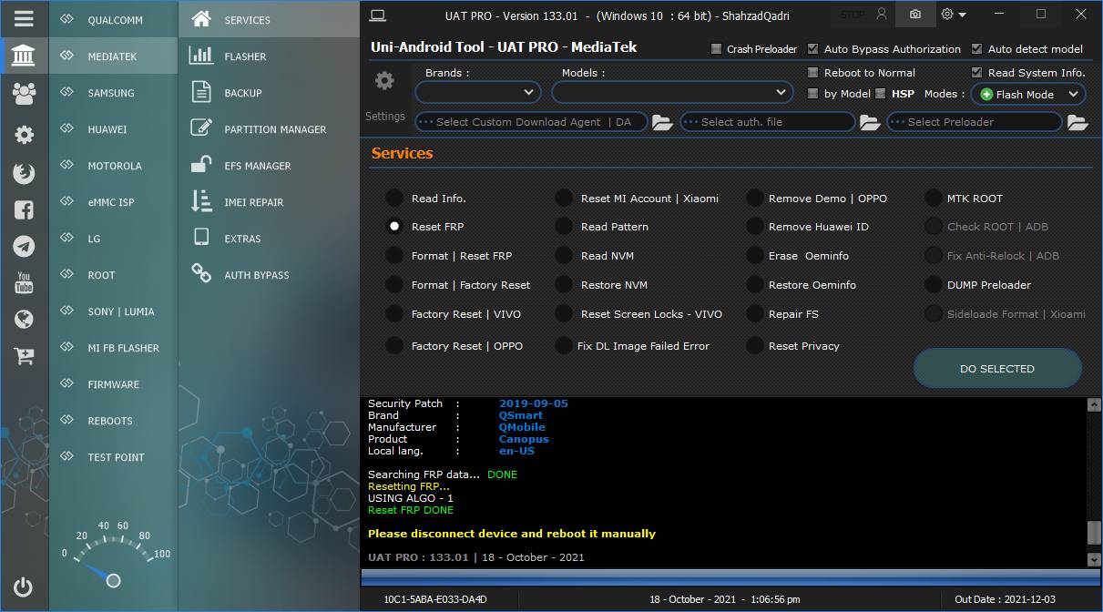Toggle Auto Bypass Authorization checkbox
Screen dimensions: 1103x612
pos(813,49)
